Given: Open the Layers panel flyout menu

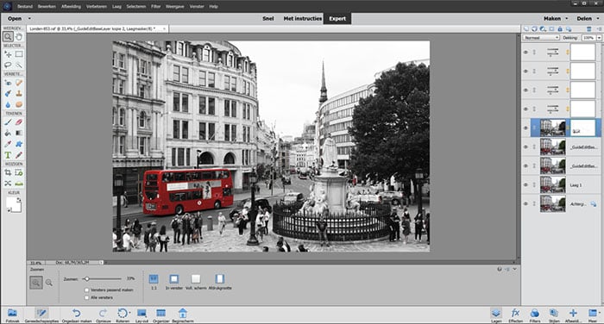Looking at the screenshot, I should point(599,28).
